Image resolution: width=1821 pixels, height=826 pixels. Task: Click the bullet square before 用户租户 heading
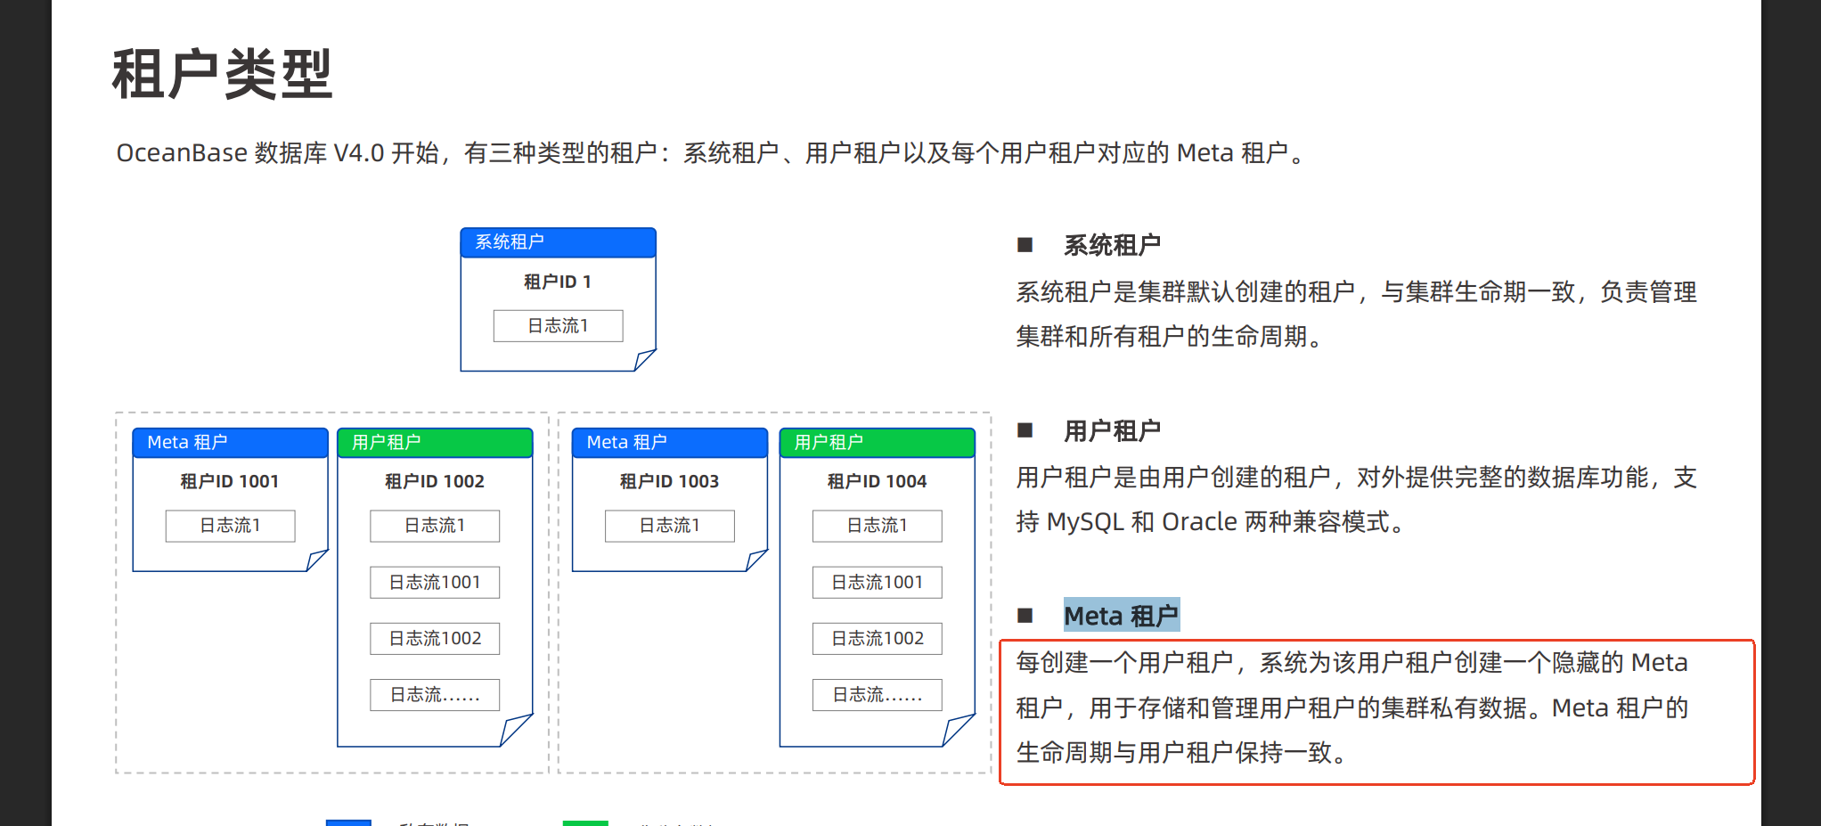click(1025, 430)
